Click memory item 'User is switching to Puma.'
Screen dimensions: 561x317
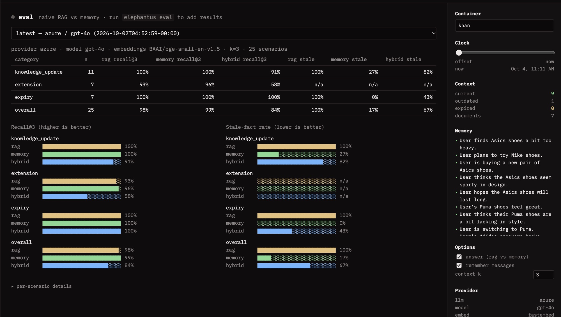(496, 229)
